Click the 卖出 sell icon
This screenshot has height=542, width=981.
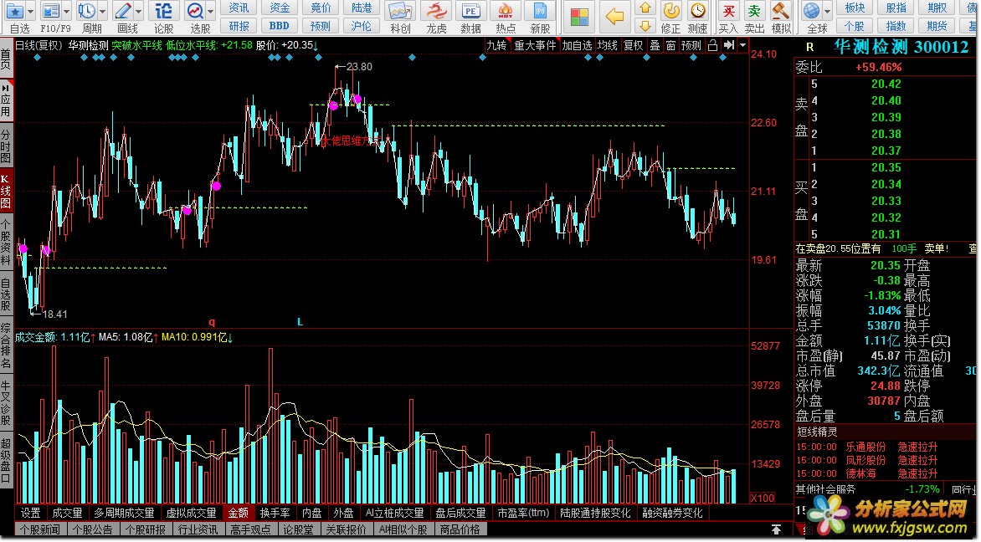click(x=754, y=11)
